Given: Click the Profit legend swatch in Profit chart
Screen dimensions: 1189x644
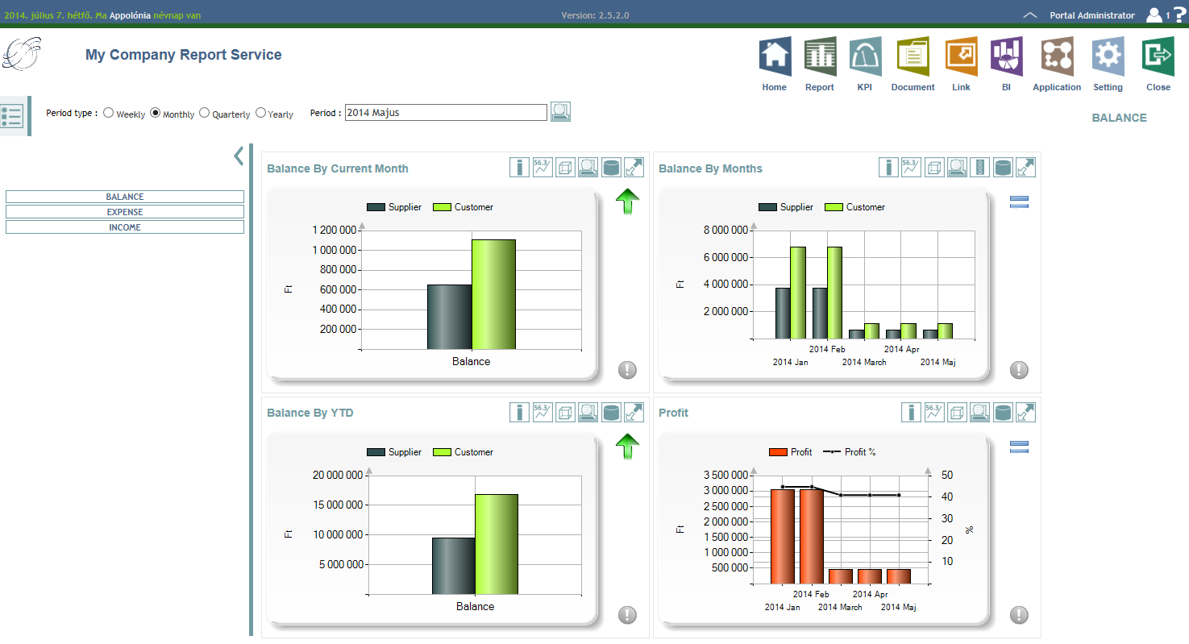Looking at the screenshot, I should (x=778, y=452).
